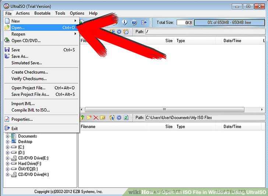Click the Up folder green arrow icon
Image resolution: width=268 pixels, height=196 pixels.
[x=82, y=117]
